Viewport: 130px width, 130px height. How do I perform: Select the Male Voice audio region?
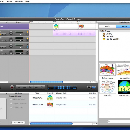click(x=74, y=33)
